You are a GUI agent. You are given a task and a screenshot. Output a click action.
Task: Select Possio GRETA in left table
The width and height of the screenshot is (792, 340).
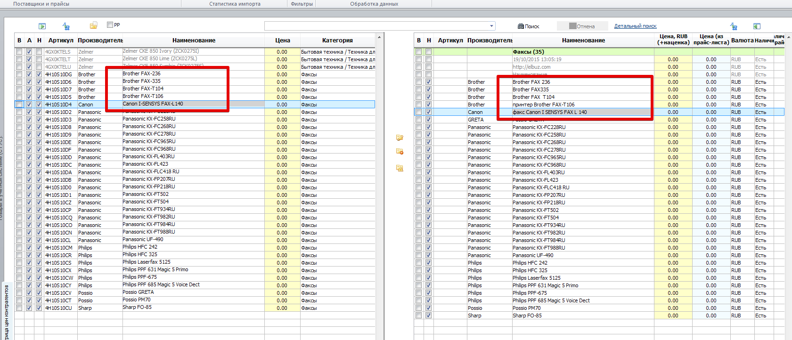(138, 292)
